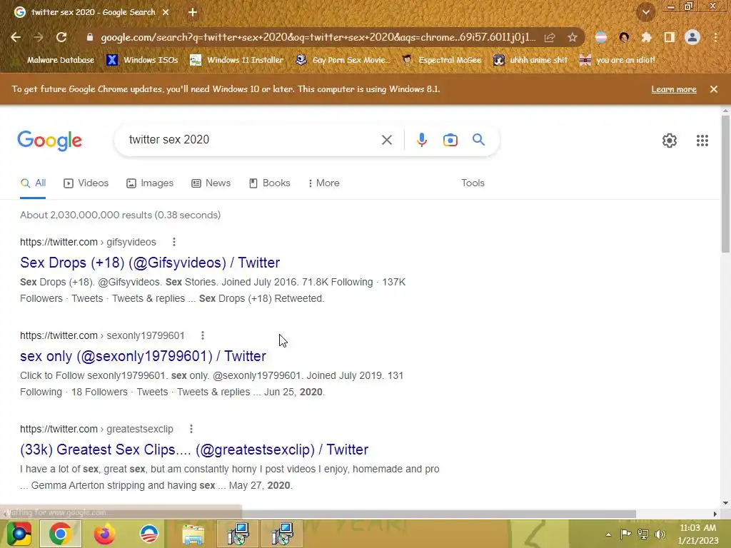
Task: Show hidden tray icons arrow
Action: pos(608,534)
